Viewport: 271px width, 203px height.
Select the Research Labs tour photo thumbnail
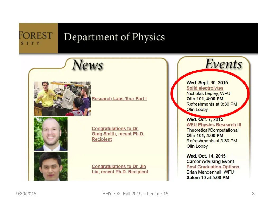pos(62,98)
